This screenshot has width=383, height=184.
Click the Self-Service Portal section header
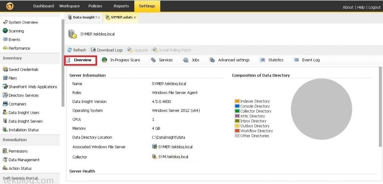click(30, 178)
